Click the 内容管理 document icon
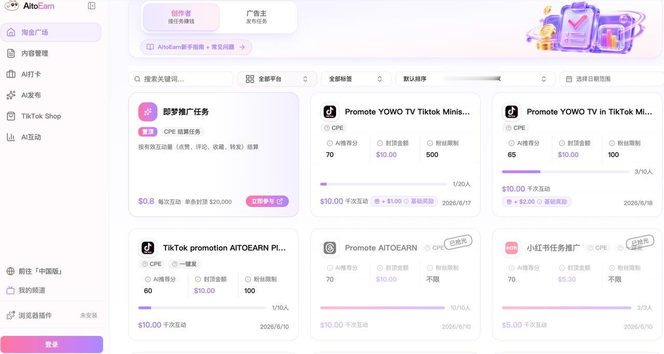The height and width of the screenshot is (354, 664). [x=11, y=53]
